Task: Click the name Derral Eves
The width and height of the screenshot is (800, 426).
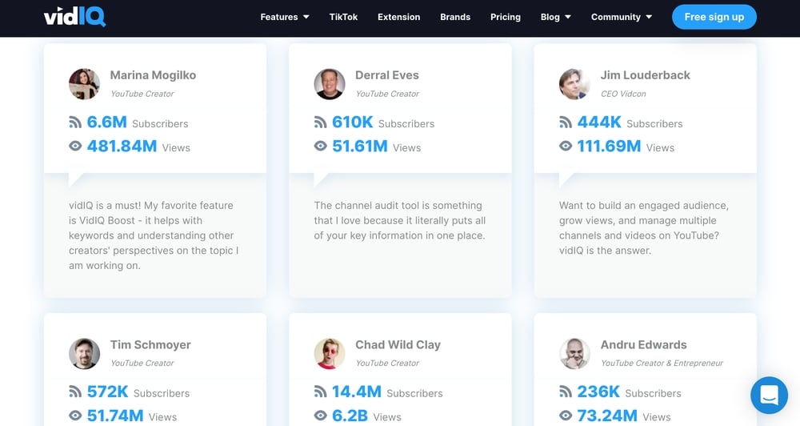Action: (x=387, y=75)
